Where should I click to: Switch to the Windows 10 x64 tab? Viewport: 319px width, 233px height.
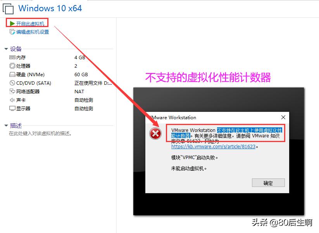pos(50,8)
